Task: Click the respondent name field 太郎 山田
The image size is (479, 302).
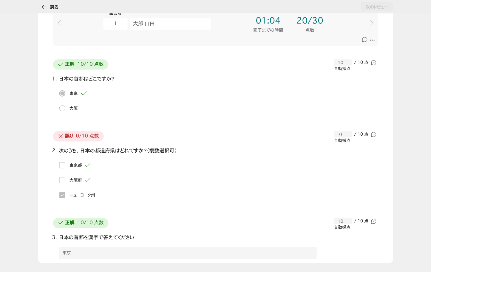Action: (x=170, y=24)
